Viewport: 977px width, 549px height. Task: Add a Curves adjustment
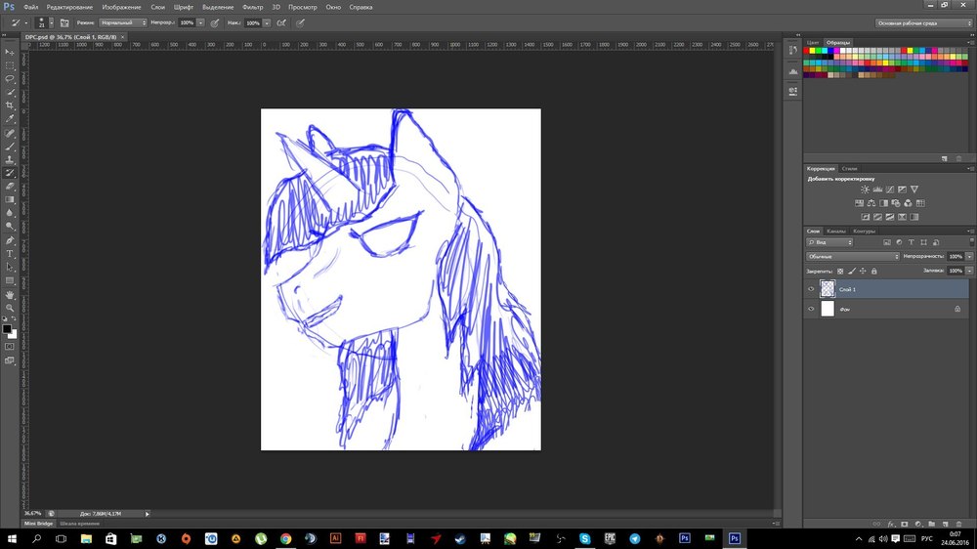[890, 190]
